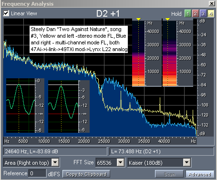Screen dimensions: 217x180
Task: Click the Advanced button
Action: coord(200,174)
